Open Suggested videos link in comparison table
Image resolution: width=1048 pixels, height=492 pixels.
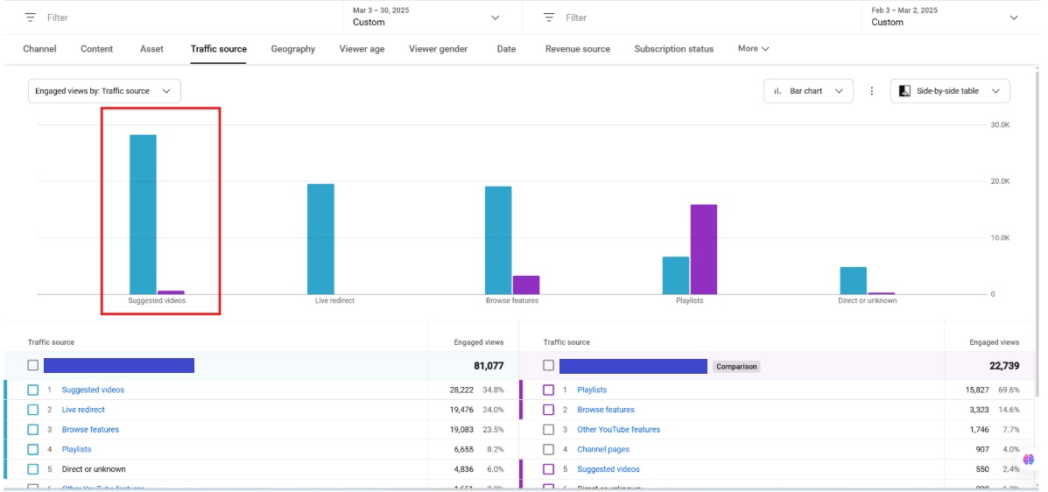point(608,469)
